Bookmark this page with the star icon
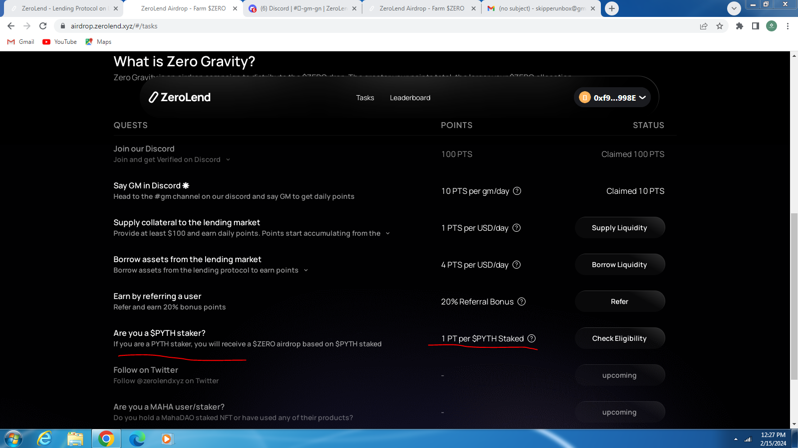The height and width of the screenshot is (448, 798). (x=720, y=26)
